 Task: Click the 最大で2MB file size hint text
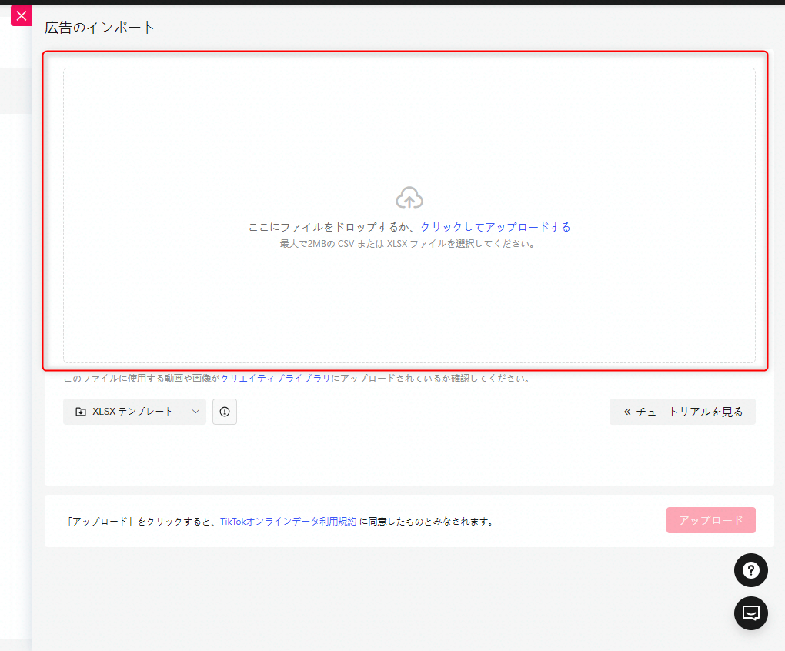(x=408, y=244)
